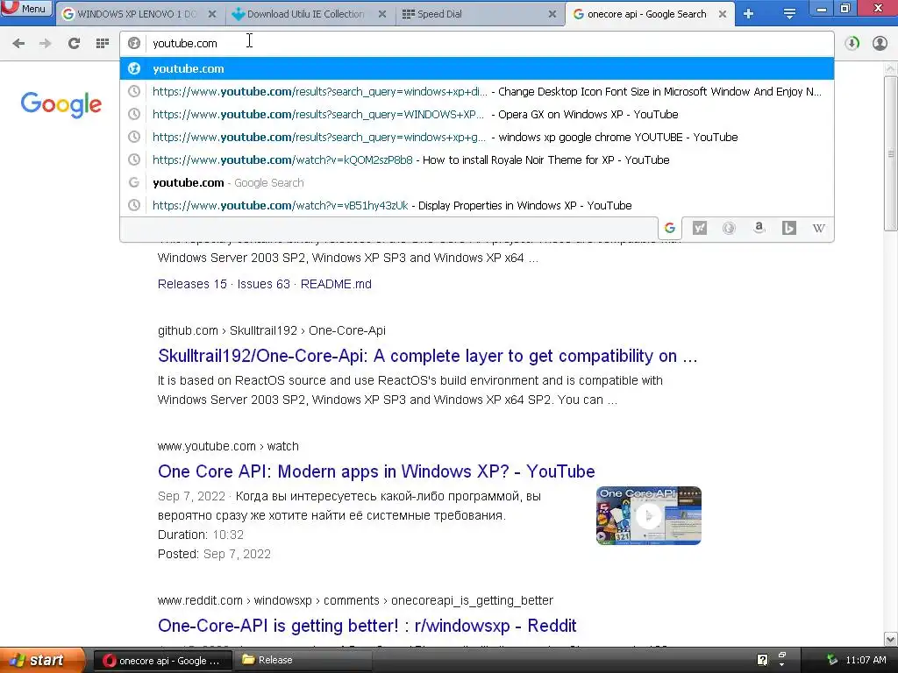Choose the Opera GX on Windows XP suggestion
This screenshot has width=898, height=673.
(476, 115)
